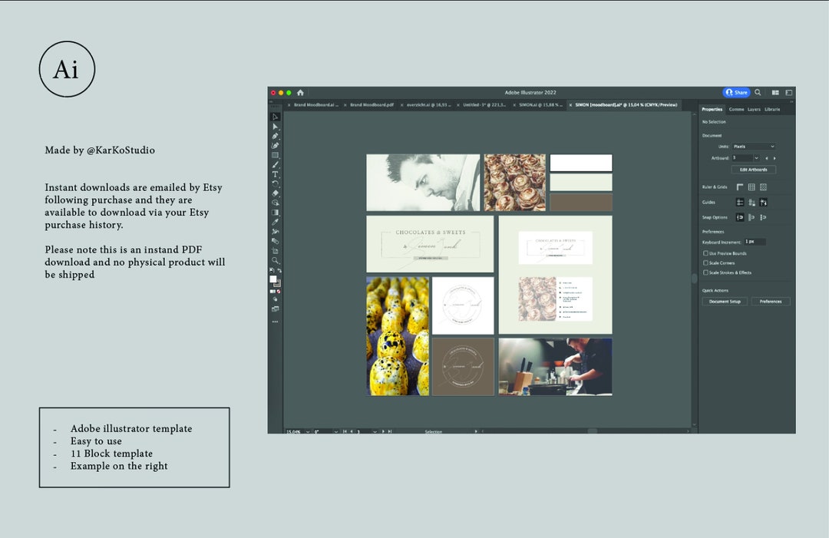Go to previous artboard in Properties panel
829x538 pixels.
(x=767, y=158)
